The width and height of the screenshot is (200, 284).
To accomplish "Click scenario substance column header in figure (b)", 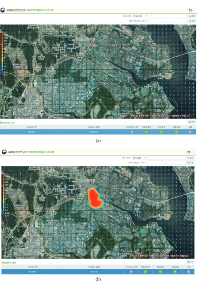I will (94, 267).
